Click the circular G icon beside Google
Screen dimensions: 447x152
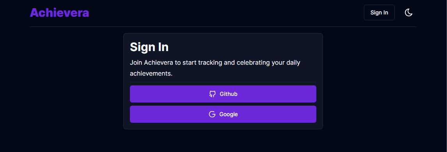coord(212,114)
